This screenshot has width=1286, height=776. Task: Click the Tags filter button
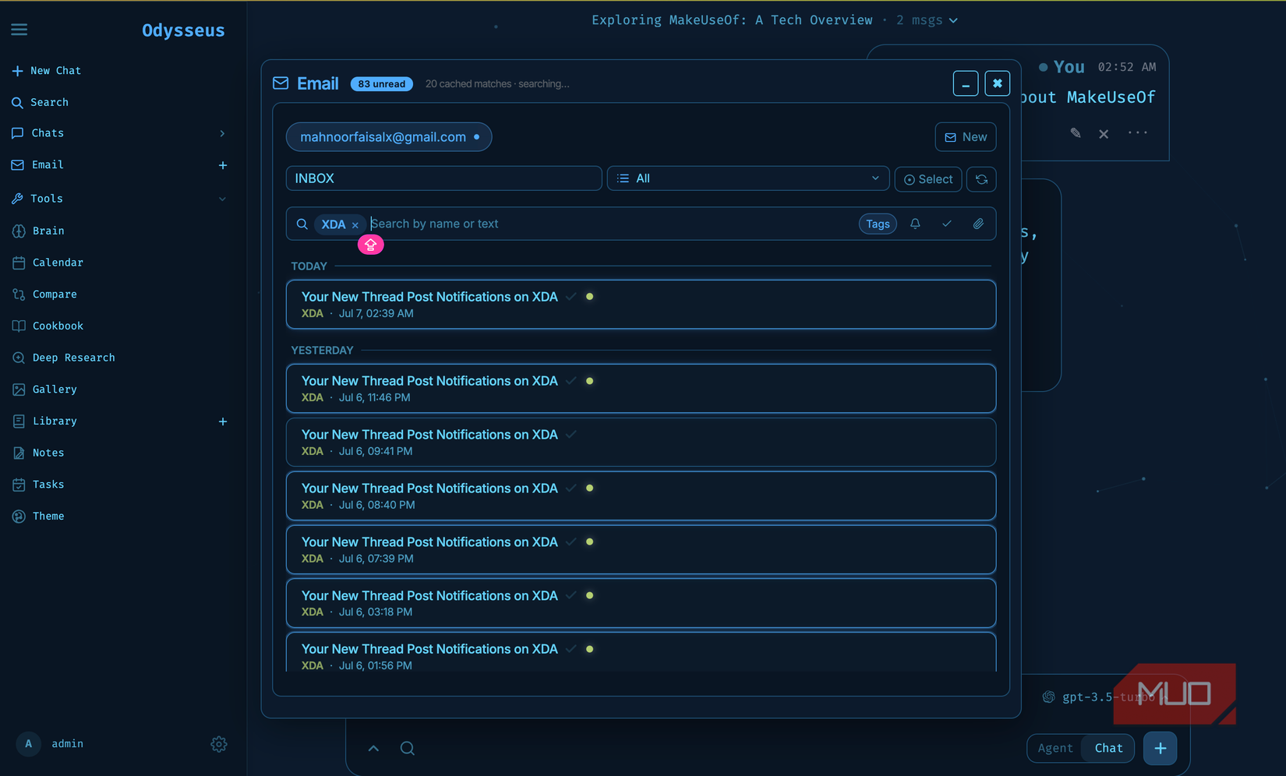click(x=878, y=224)
